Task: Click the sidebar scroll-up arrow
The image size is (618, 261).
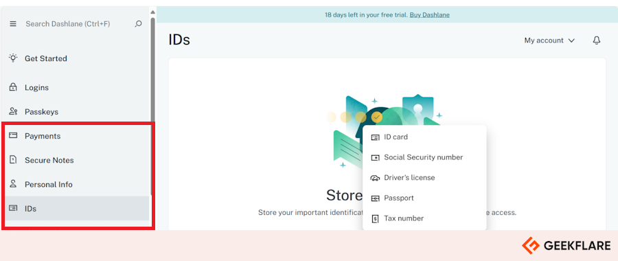Action: point(153,12)
